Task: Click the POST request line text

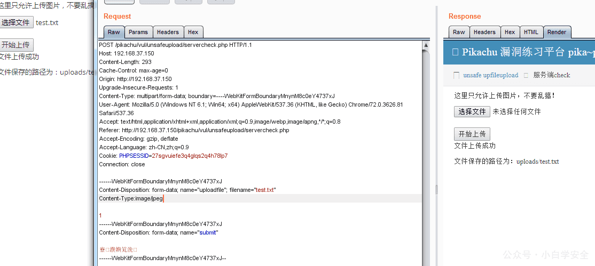Action: (x=175, y=45)
